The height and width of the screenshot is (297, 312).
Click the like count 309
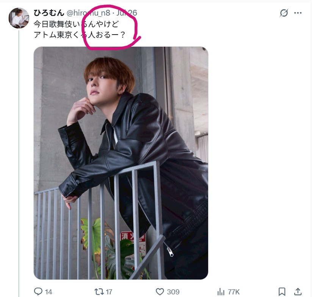pyautogui.click(x=173, y=292)
